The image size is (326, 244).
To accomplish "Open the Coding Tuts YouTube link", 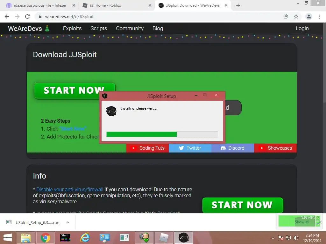I will 147,148.
